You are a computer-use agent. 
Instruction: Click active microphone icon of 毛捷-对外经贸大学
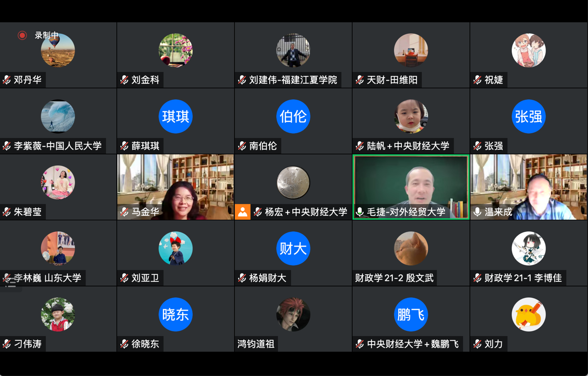point(360,212)
